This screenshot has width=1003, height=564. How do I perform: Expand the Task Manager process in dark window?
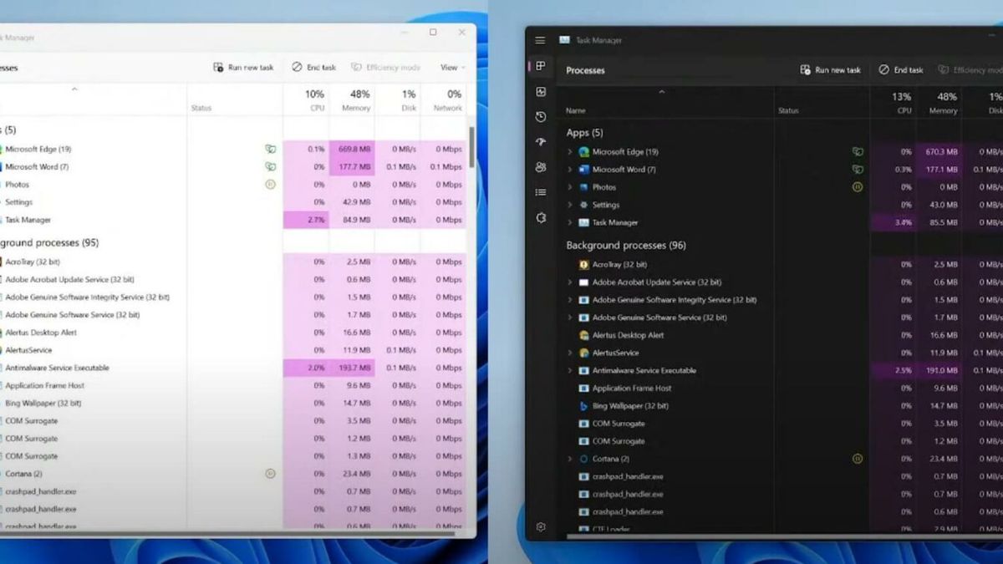coord(570,222)
